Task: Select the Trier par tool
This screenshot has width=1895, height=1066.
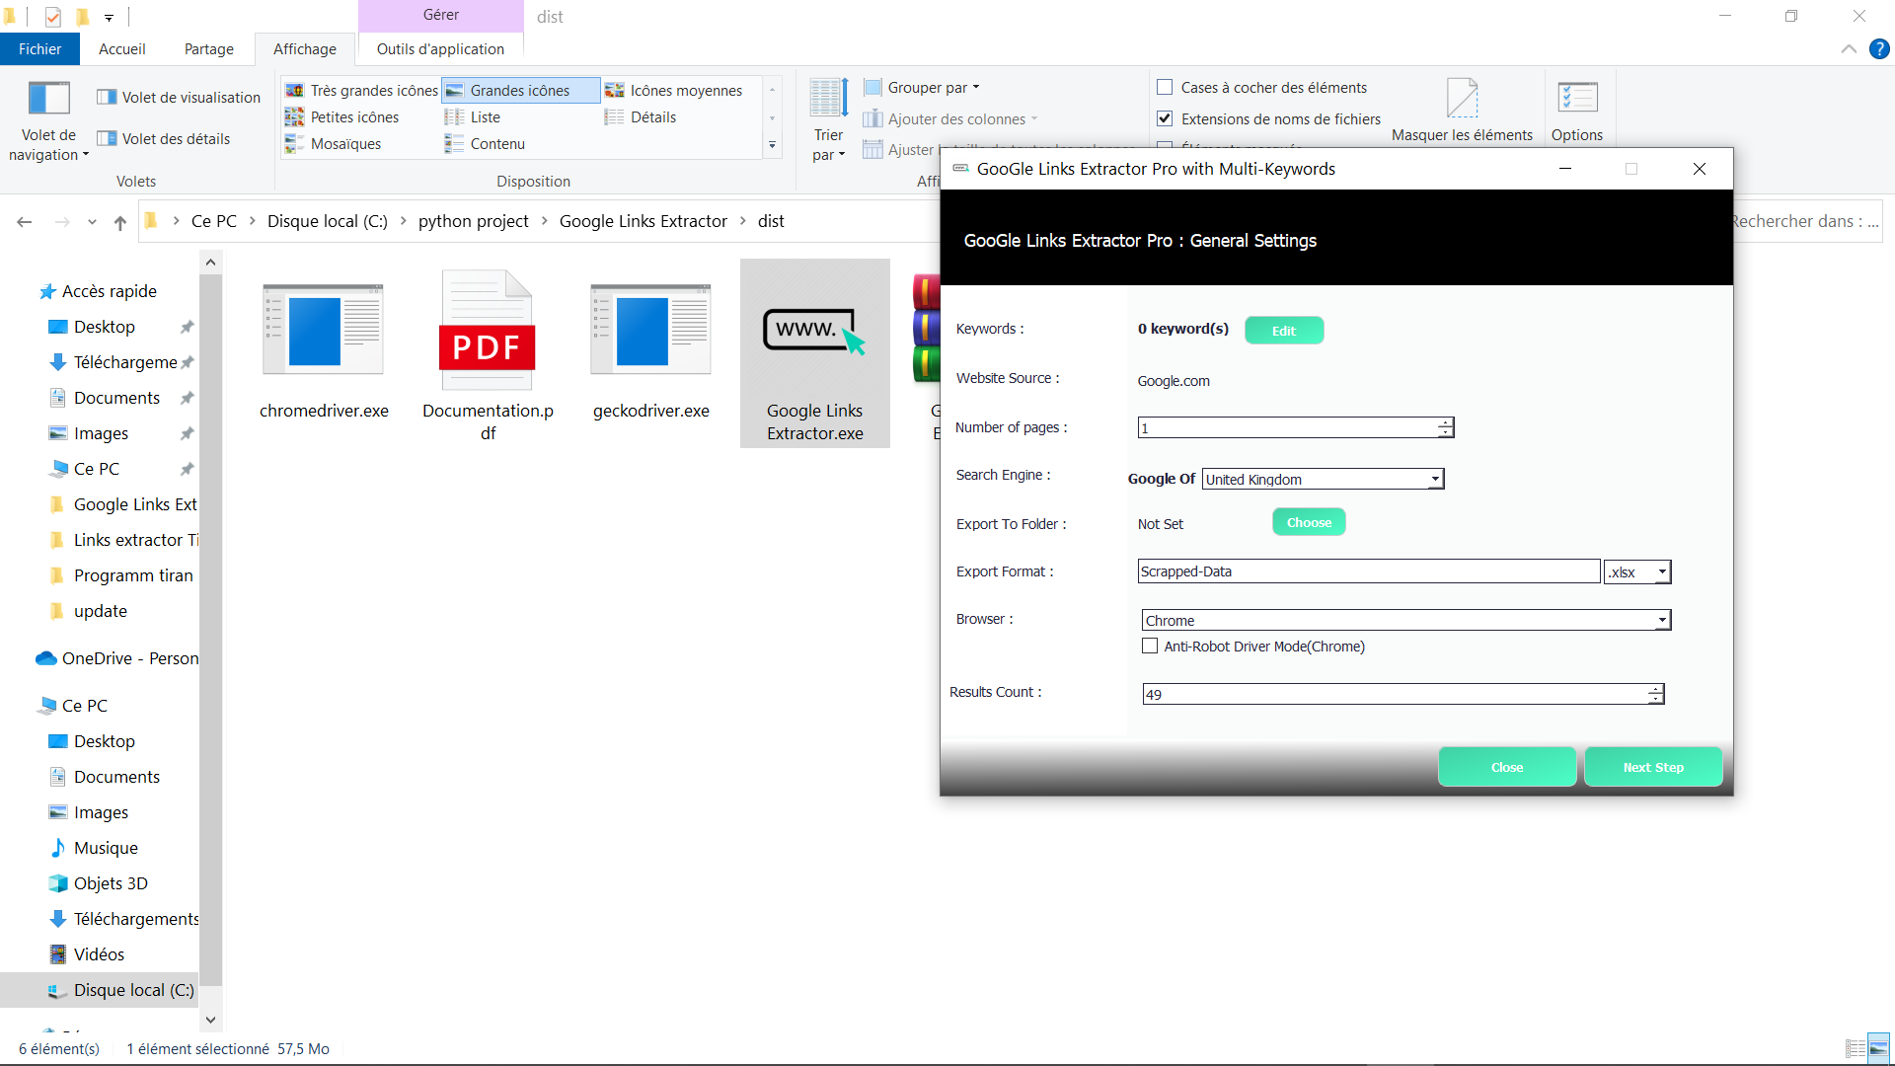Action: tap(827, 116)
